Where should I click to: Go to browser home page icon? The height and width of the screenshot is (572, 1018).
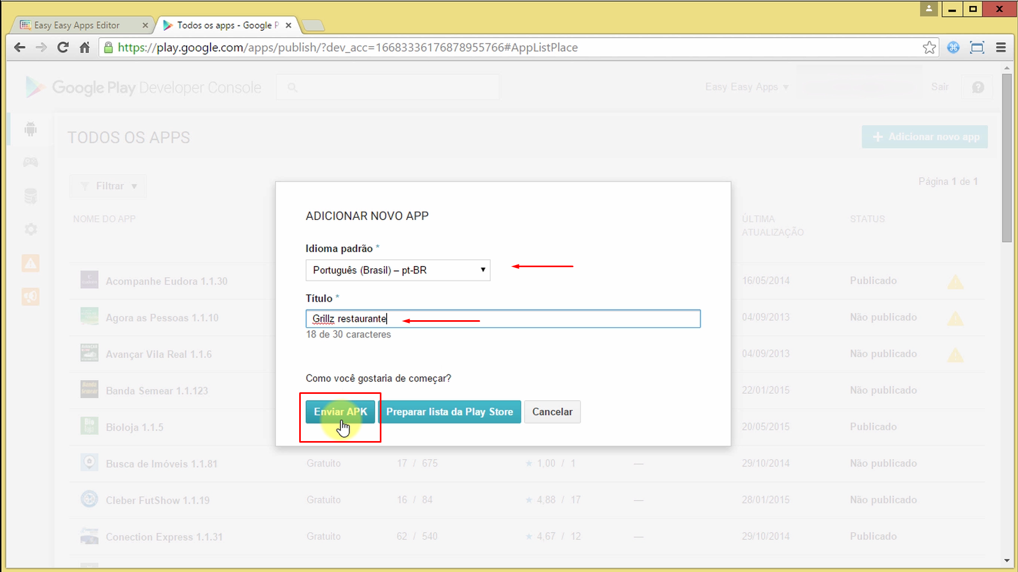[x=84, y=48]
